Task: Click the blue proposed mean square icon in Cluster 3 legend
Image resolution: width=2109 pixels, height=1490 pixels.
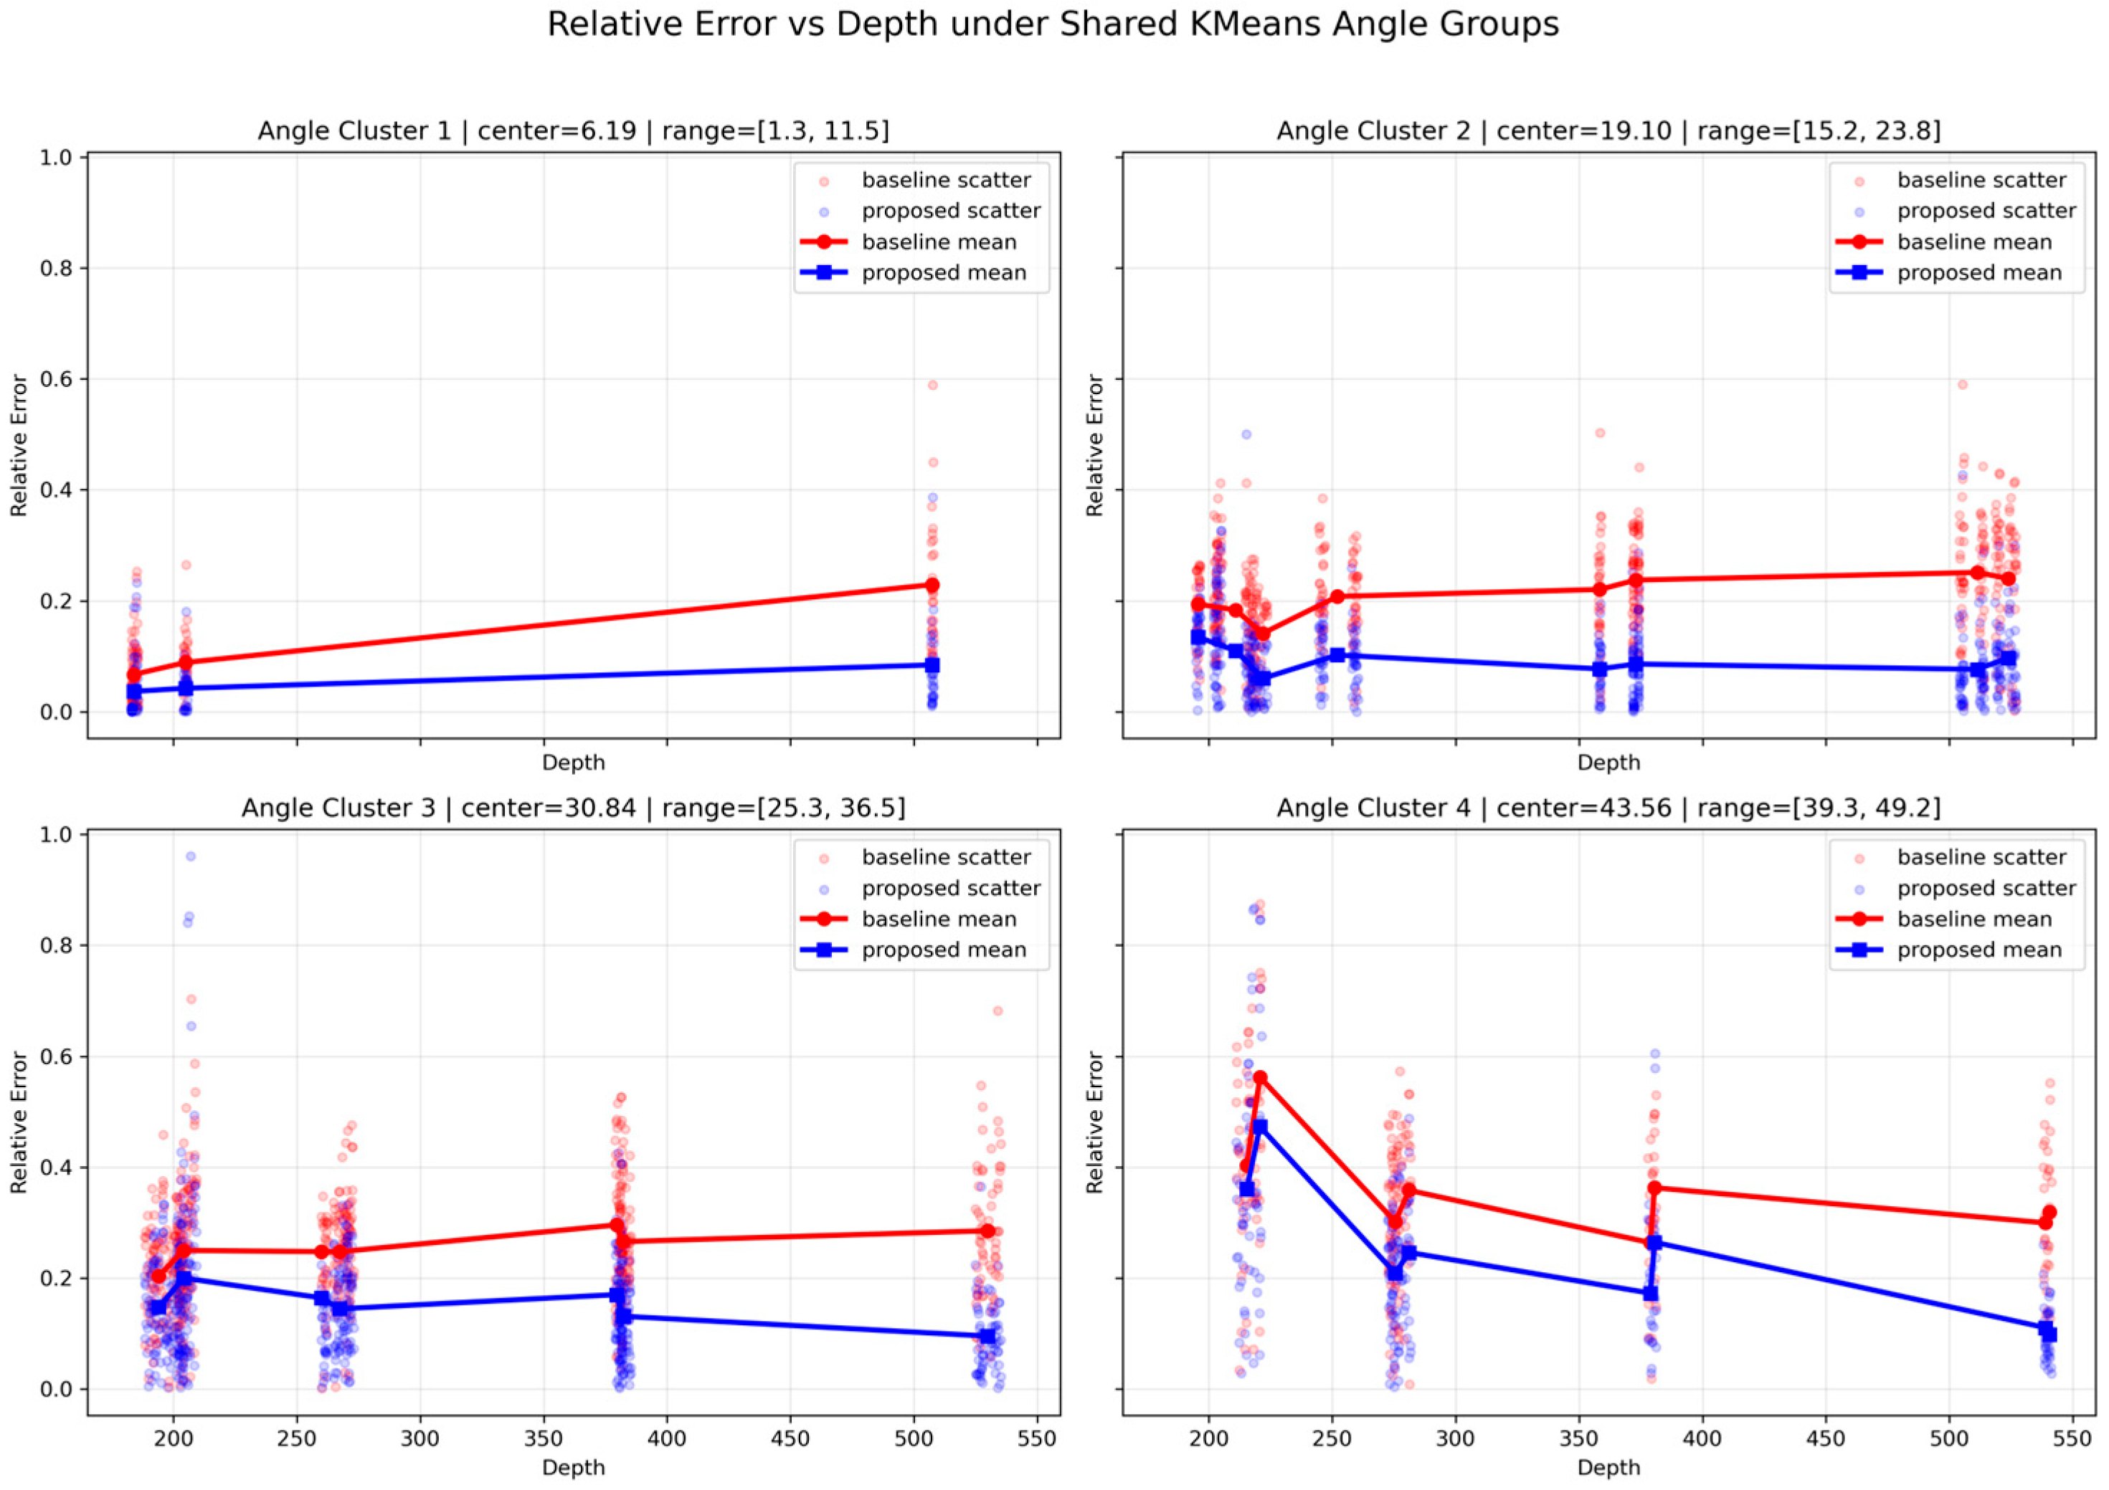Action: coord(824,950)
